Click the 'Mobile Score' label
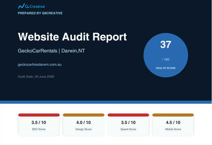 tap(173, 129)
